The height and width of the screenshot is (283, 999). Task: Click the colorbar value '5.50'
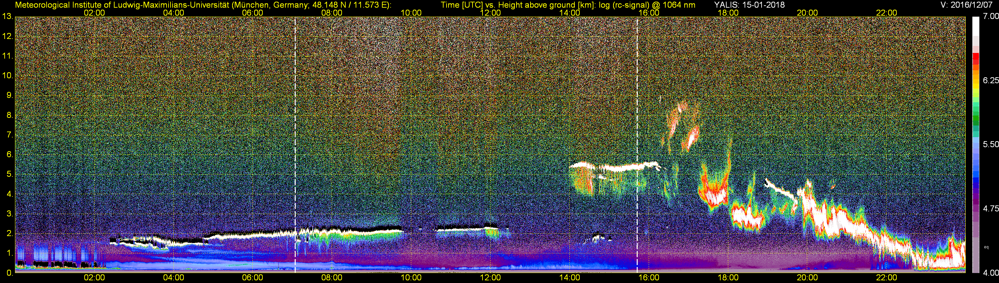[x=990, y=144]
